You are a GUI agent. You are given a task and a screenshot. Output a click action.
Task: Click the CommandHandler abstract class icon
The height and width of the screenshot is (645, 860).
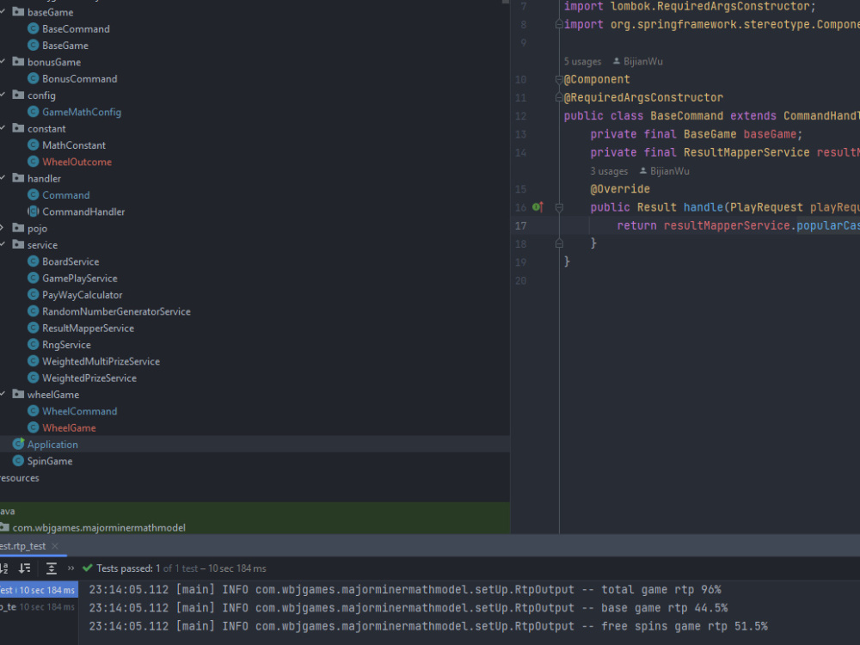34,212
